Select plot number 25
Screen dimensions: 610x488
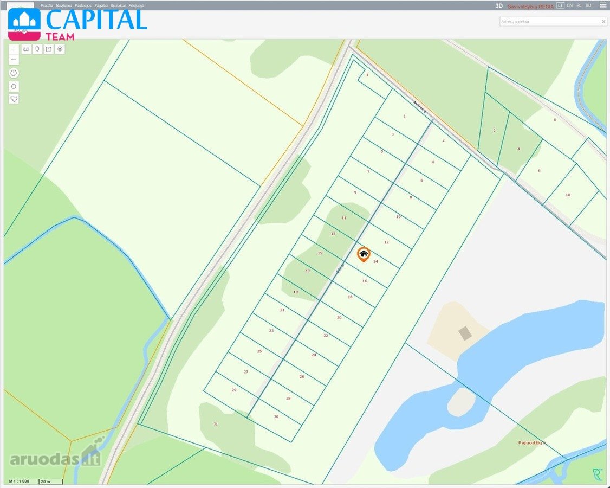[259, 351]
